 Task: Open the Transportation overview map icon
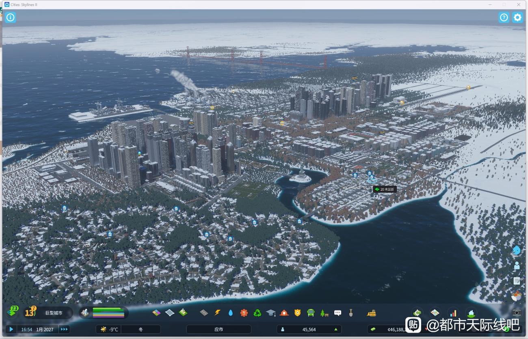(435, 313)
